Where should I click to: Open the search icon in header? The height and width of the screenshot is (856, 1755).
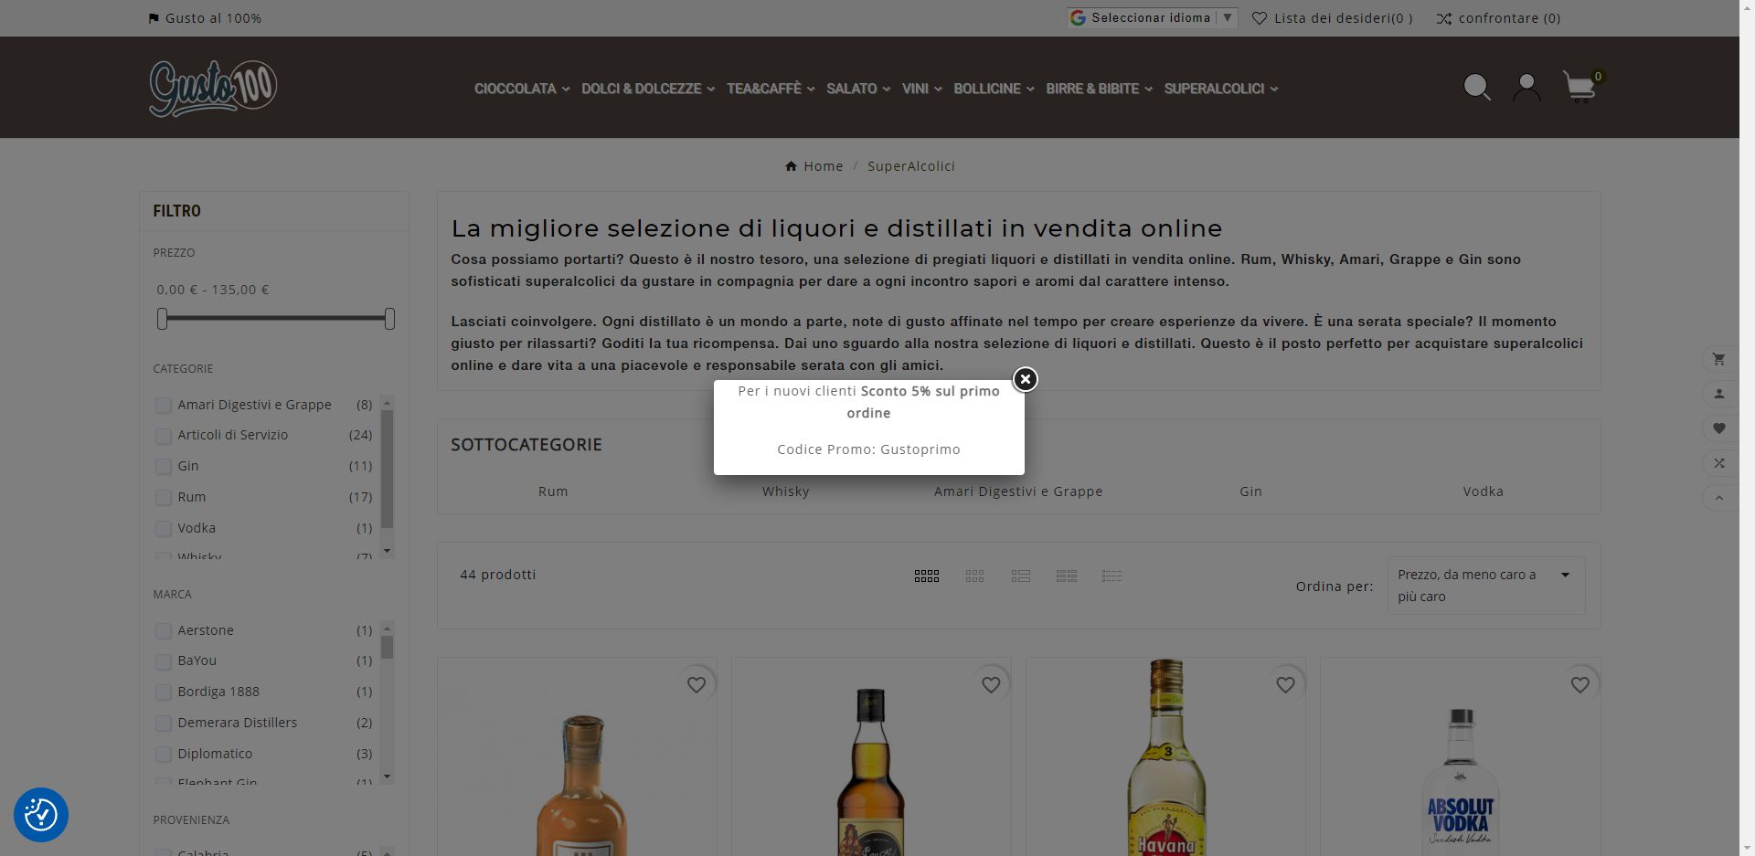1477,88
